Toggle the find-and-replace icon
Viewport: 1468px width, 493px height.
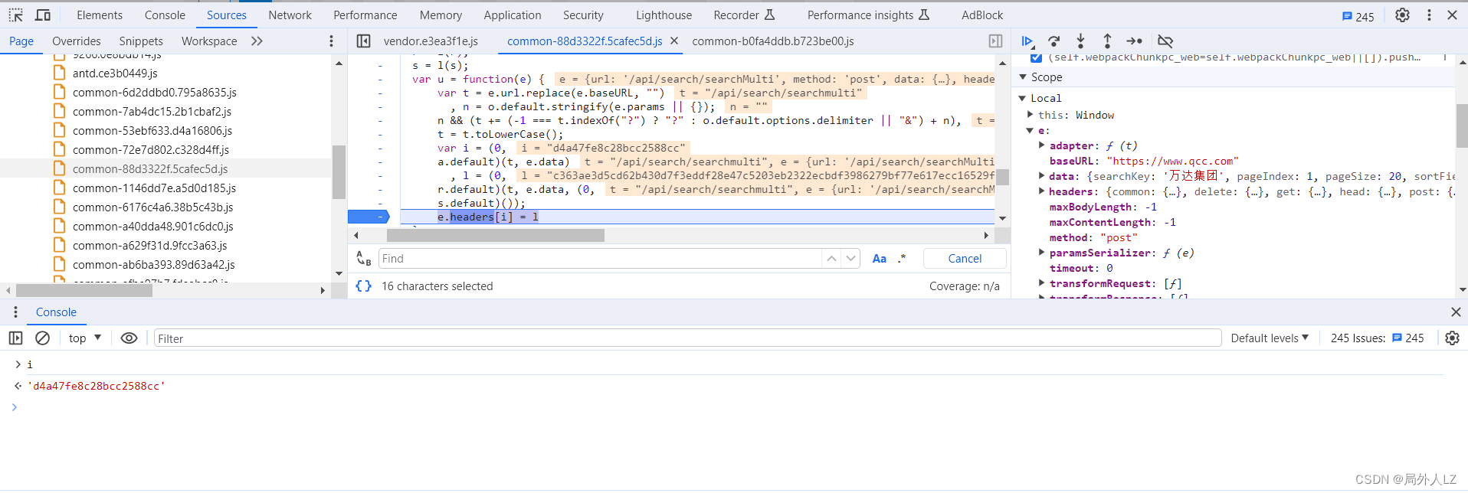pyautogui.click(x=364, y=259)
